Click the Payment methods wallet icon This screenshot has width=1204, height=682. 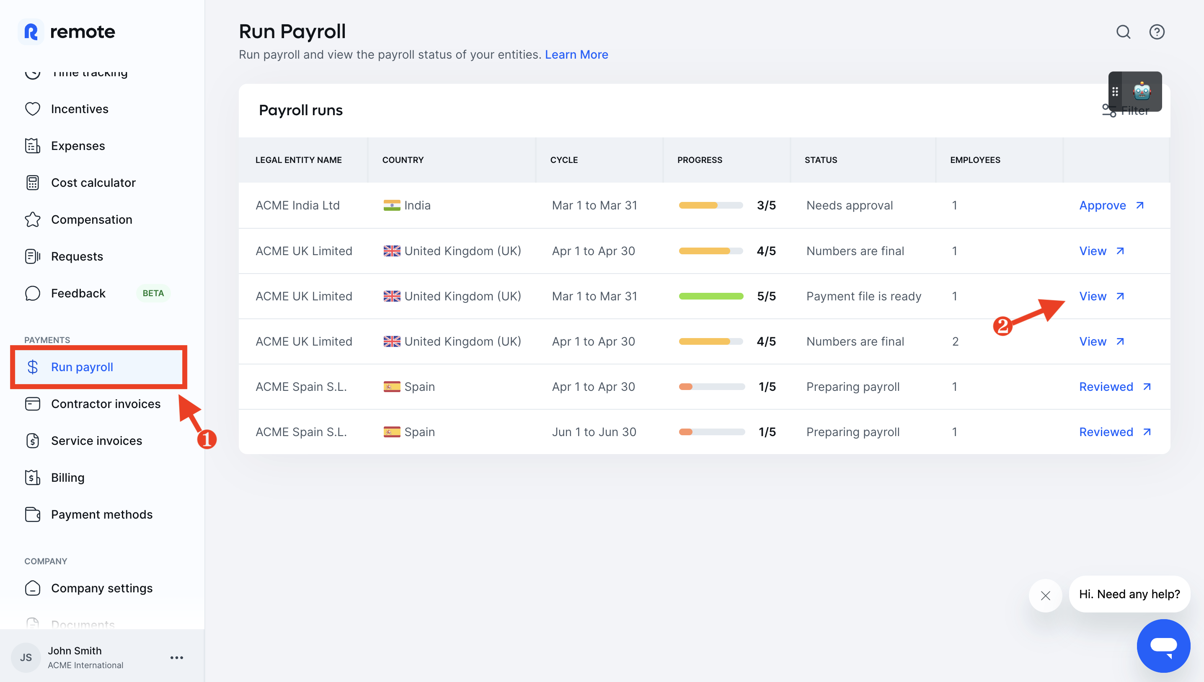[x=32, y=514]
